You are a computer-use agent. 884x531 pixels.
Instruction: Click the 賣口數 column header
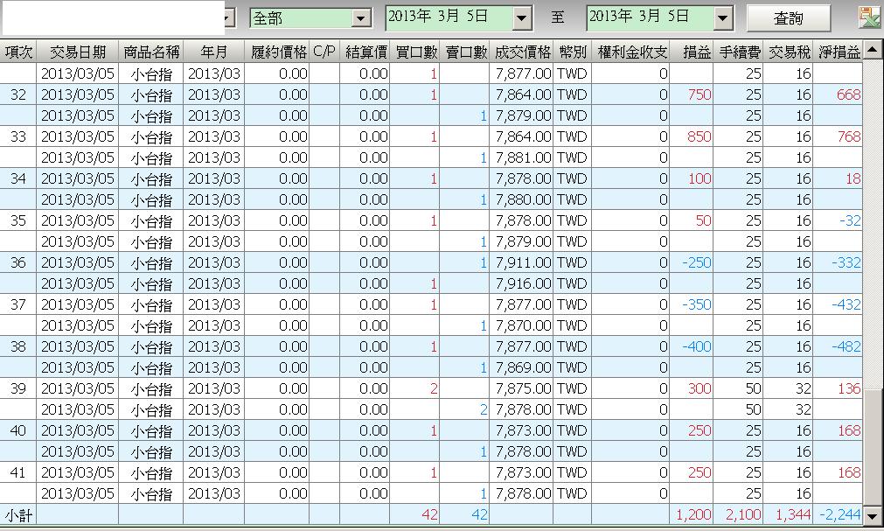[x=464, y=52]
